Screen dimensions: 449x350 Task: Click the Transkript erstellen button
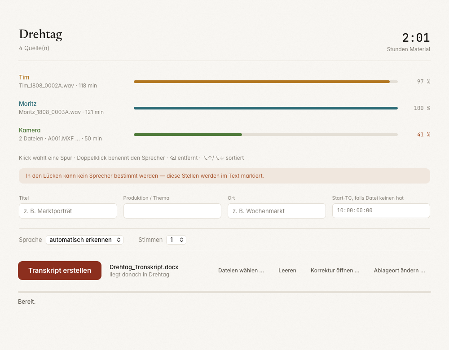coord(60,271)
